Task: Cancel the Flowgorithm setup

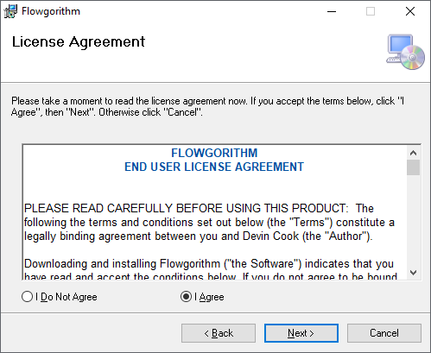Action: tap(384, 333)
